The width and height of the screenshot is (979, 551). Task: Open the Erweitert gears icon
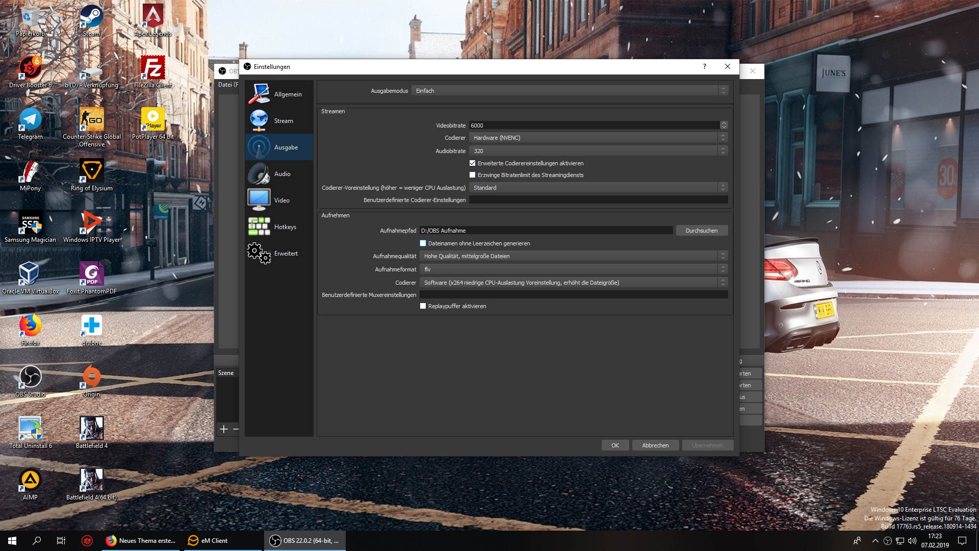click(x=259, y=253)
